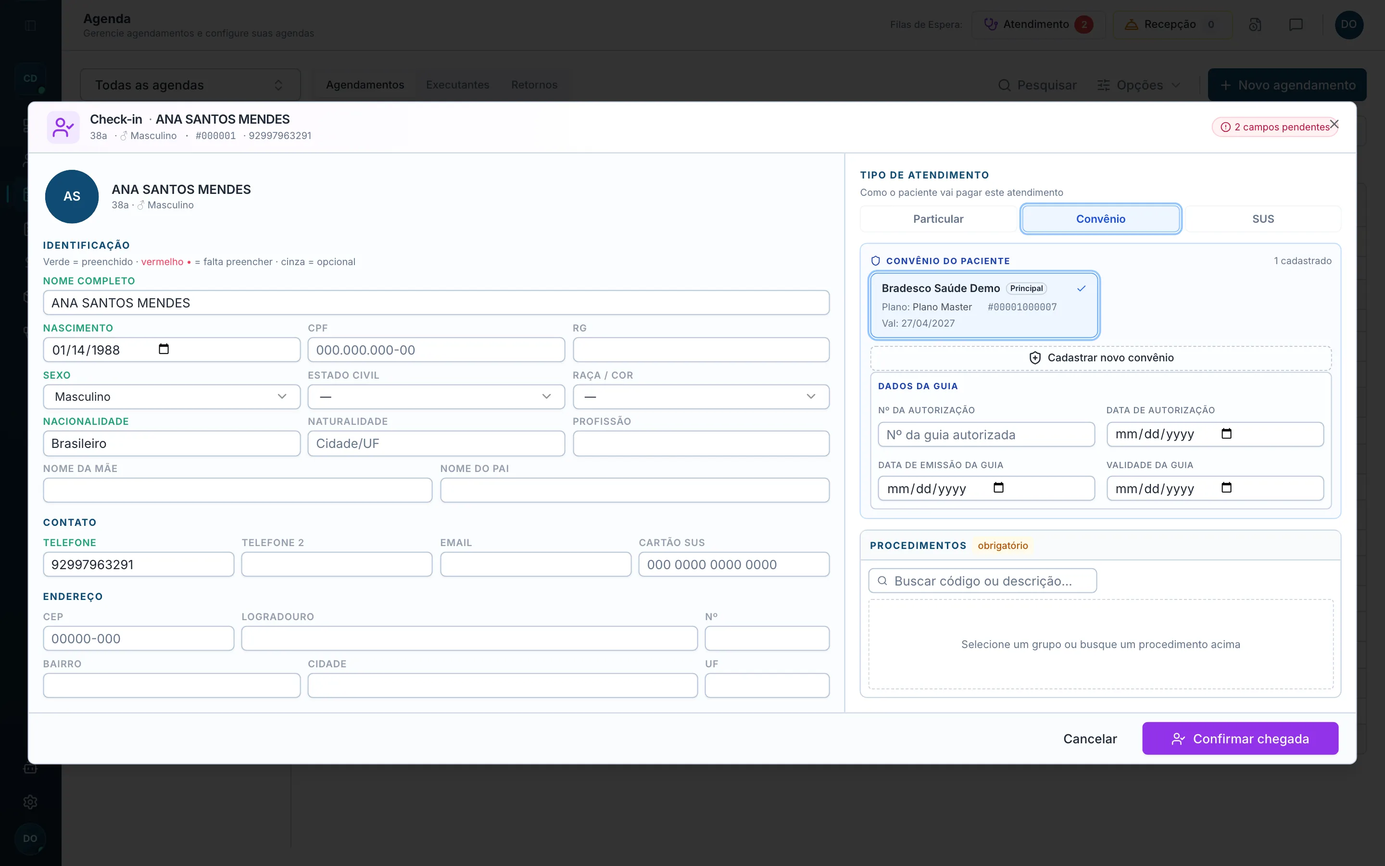Expand the Opções menu
Viewport: 1385px width, 866px height.
coord(1139,85)
